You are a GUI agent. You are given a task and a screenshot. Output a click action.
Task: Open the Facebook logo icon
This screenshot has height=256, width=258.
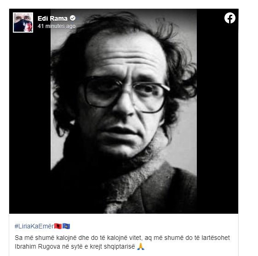tap(229, 18)
